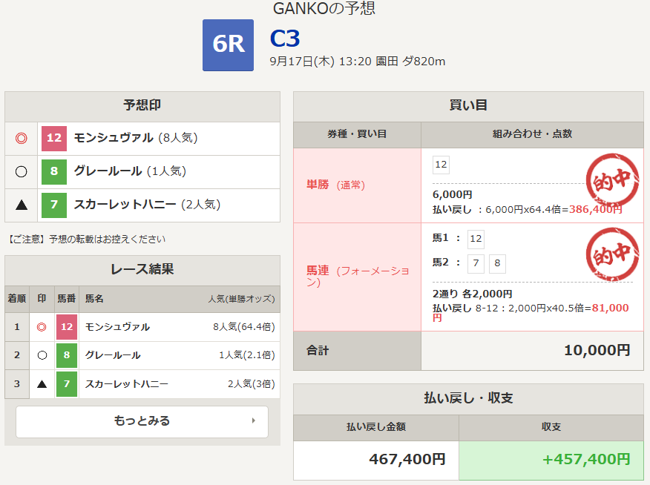This screenshot has height=485, width=650.
Task: Click the race date and venue line
Action: pos(358,62)
